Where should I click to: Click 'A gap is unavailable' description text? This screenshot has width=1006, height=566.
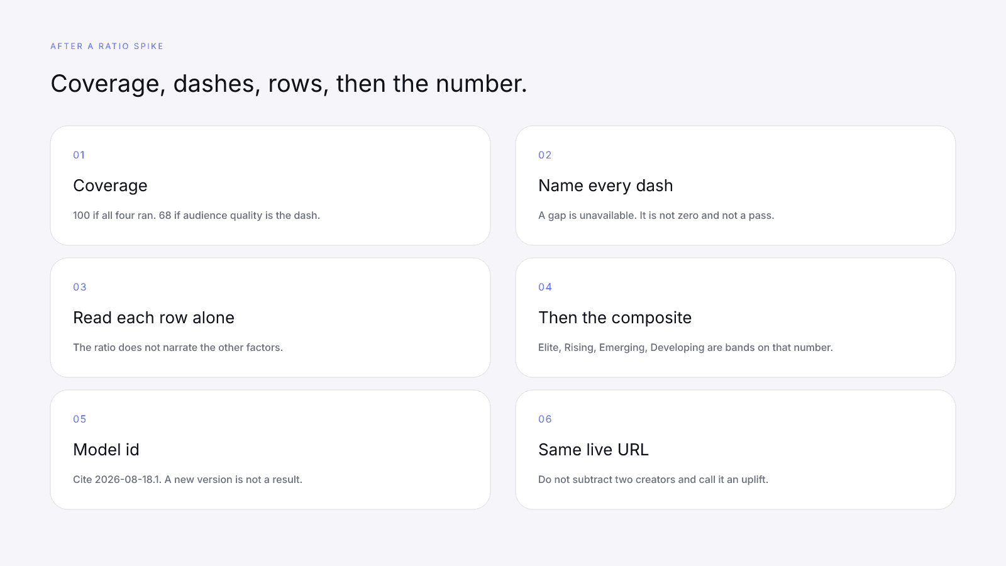(x=656, y=215)
